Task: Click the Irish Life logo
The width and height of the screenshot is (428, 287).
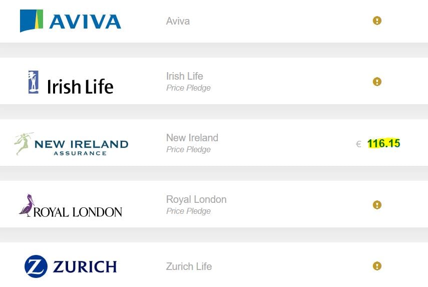Action: pyautogui.click(x=71, y=83)
